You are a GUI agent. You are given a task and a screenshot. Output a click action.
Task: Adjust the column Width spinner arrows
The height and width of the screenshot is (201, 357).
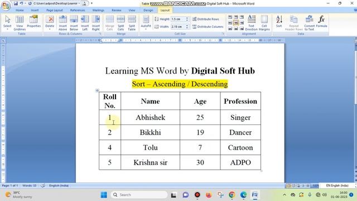point(187,27)
